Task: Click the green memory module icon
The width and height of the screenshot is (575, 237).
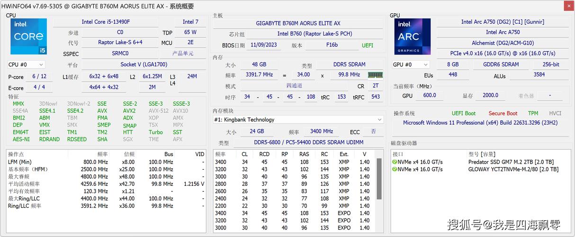Action: (375, 74)
